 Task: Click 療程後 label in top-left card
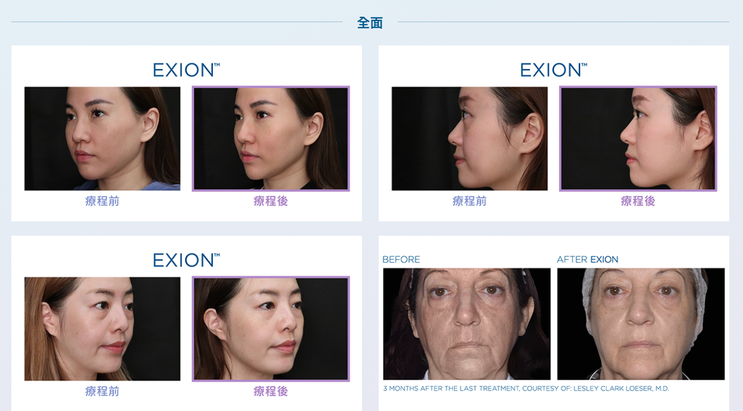pyautogui.click(x=270, y=201)
